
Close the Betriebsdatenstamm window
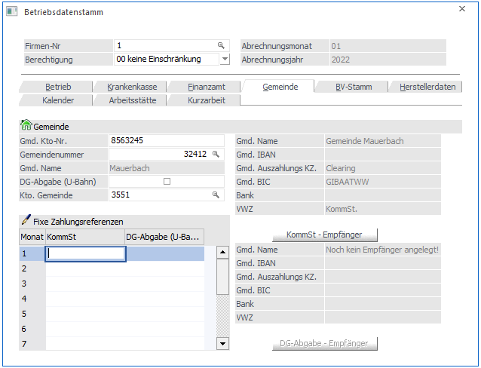(462, 9)
